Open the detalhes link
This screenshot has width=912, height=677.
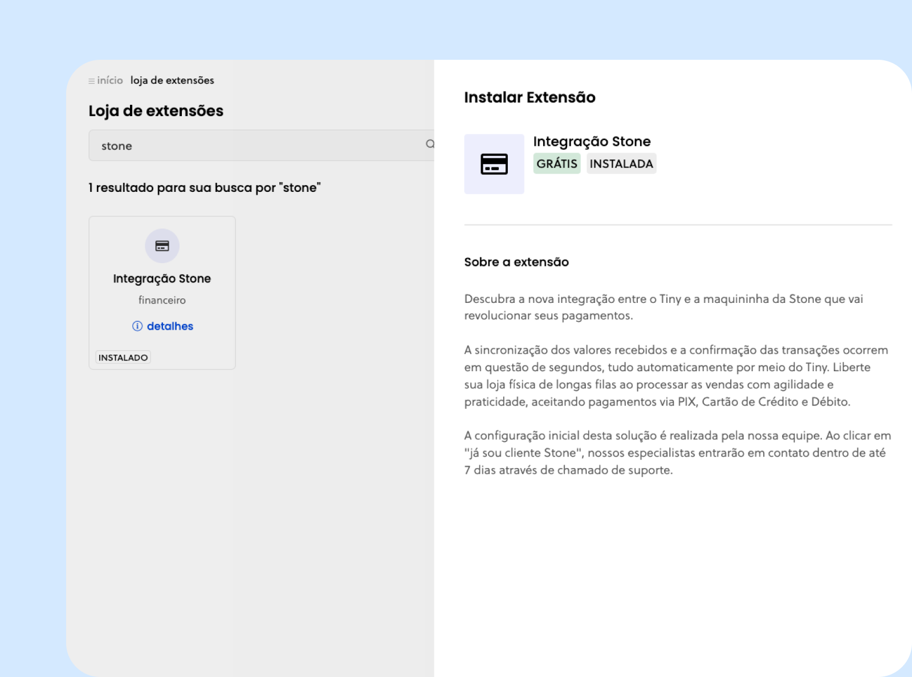(170, 326)
